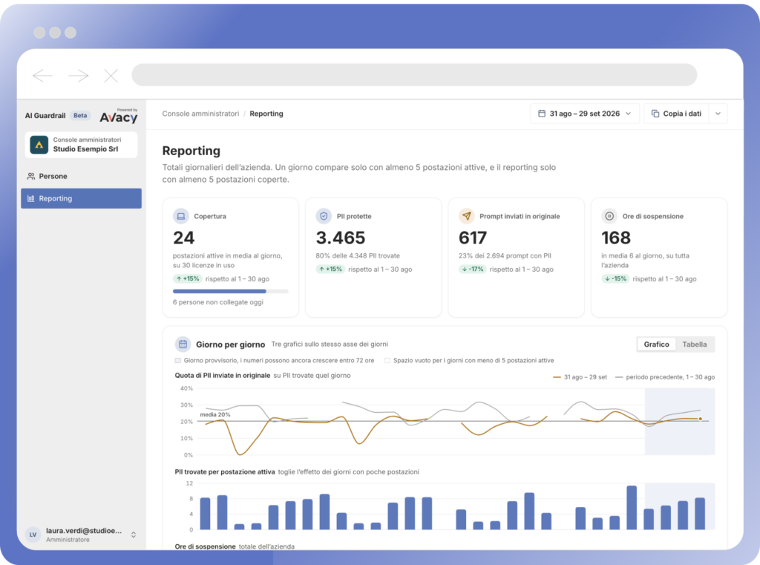Viewport: 760px width, 565px height.
Task: Expand the laura.verdi account switcher arrows
Action: [134, 535]
